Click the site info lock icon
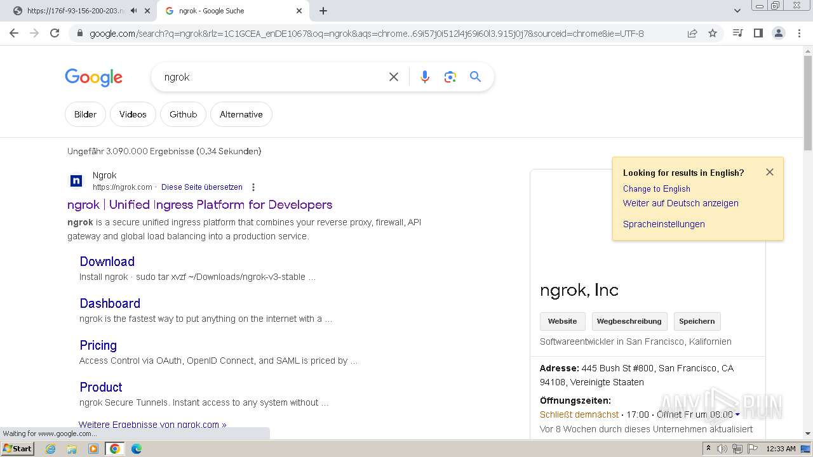The image size is (813, 457). point(80,33)
